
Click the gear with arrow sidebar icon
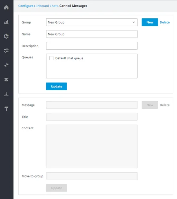tap(6, 36)
